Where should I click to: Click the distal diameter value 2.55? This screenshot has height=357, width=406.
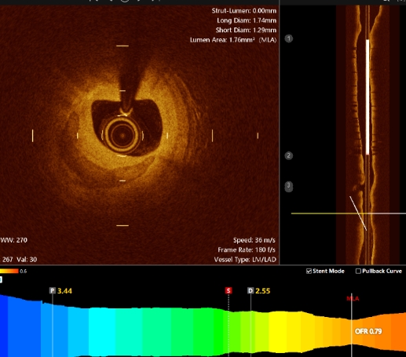[263, 291]
